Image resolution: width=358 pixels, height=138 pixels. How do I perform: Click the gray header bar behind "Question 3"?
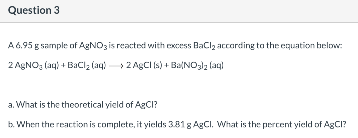pyautogui.click(x=179, y=11)
